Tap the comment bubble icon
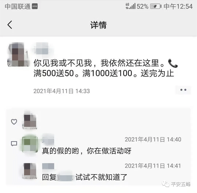 point(14,144)
